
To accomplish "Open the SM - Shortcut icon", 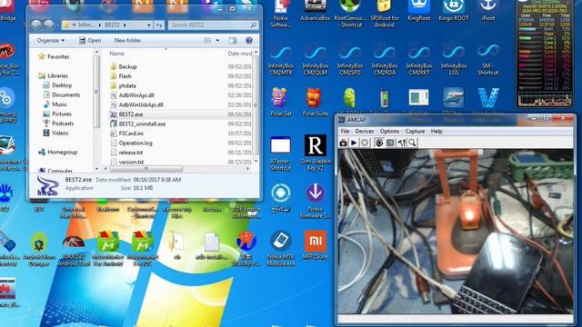I will pos(487,59).
